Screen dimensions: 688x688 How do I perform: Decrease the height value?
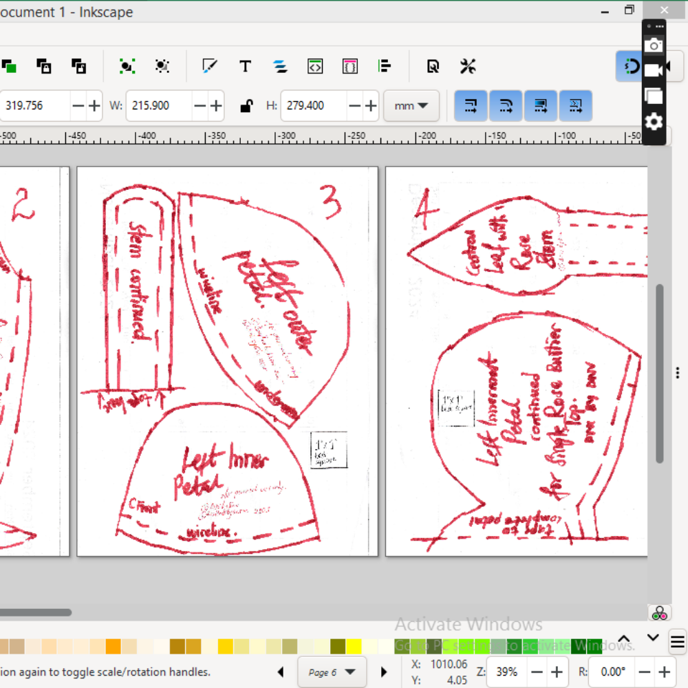coord(354,106)
